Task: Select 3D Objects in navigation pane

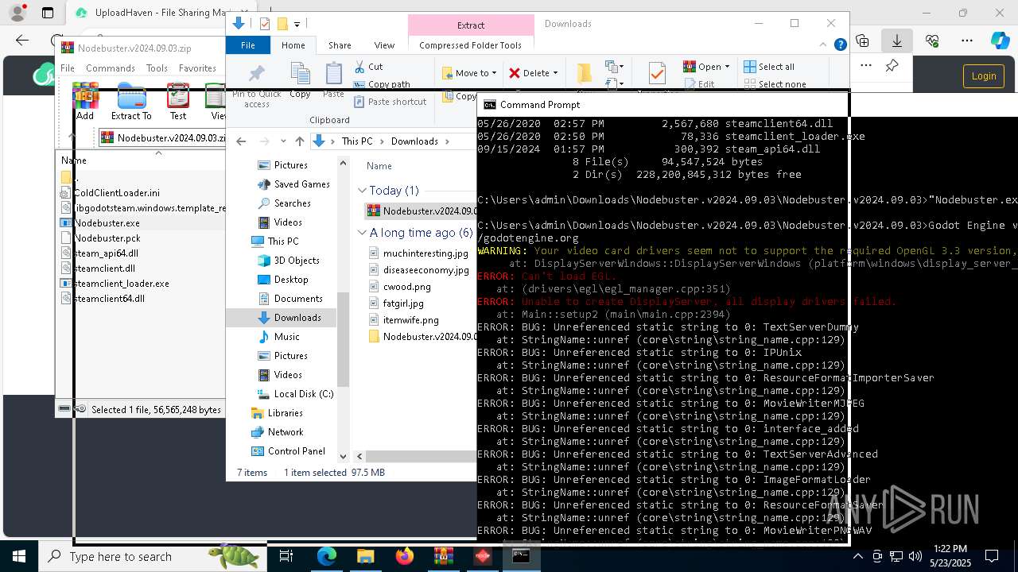Action: 288,261
